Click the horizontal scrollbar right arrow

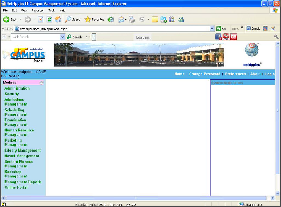tap(273, 198)
